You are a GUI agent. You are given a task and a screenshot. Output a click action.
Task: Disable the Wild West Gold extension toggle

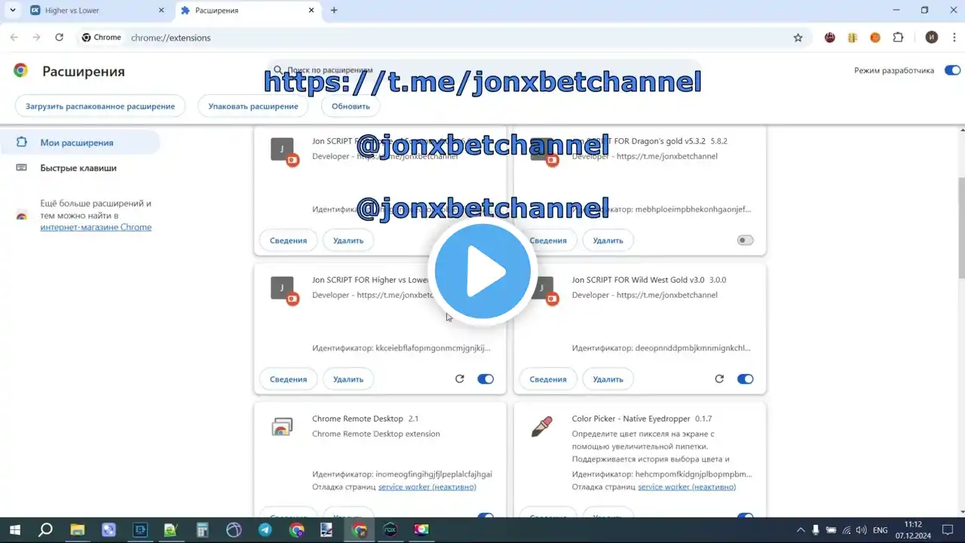(x=745, y=379)
